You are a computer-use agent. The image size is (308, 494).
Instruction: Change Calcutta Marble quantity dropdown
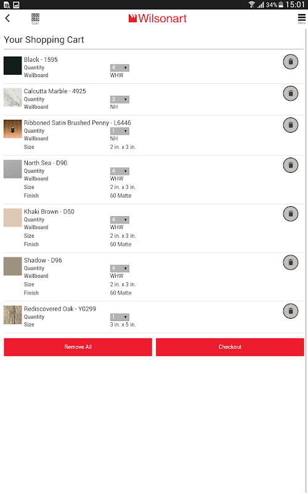(x=120, y=99)
